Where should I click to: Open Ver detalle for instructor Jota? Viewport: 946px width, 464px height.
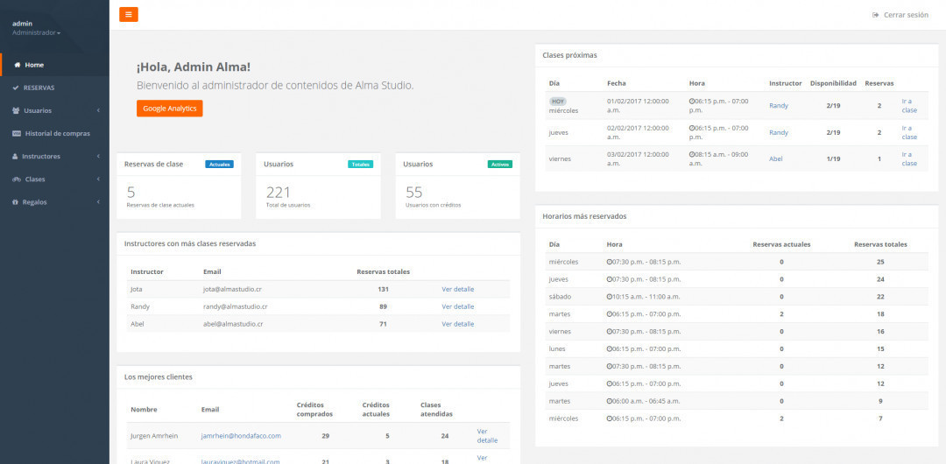pos(457,289)
